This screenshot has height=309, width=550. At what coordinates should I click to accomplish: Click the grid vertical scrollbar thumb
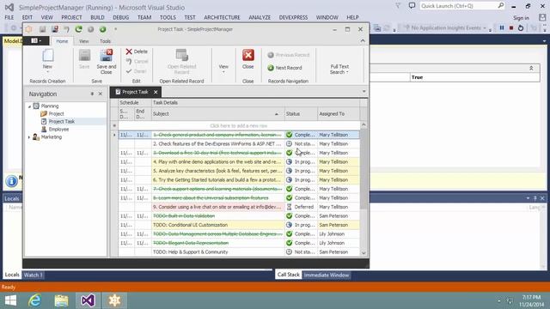[364, 169]
